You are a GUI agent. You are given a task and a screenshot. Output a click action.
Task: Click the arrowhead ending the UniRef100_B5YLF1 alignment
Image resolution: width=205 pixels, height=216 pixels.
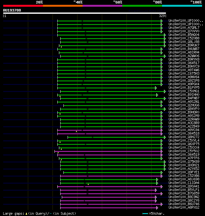pyautogui.click(x=156, y=190)
